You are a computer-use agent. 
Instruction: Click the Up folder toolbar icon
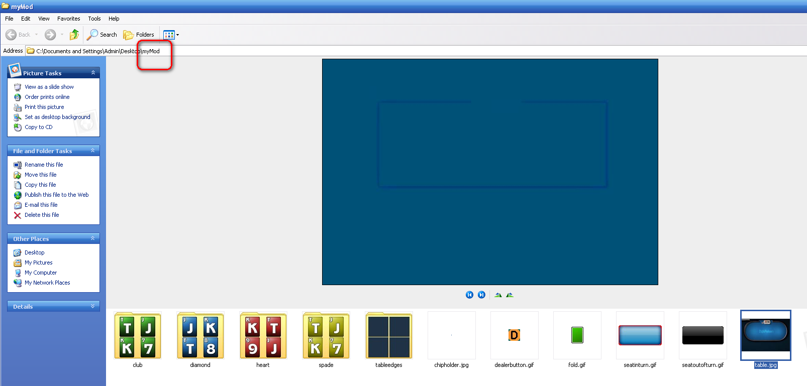coord(74,35)
